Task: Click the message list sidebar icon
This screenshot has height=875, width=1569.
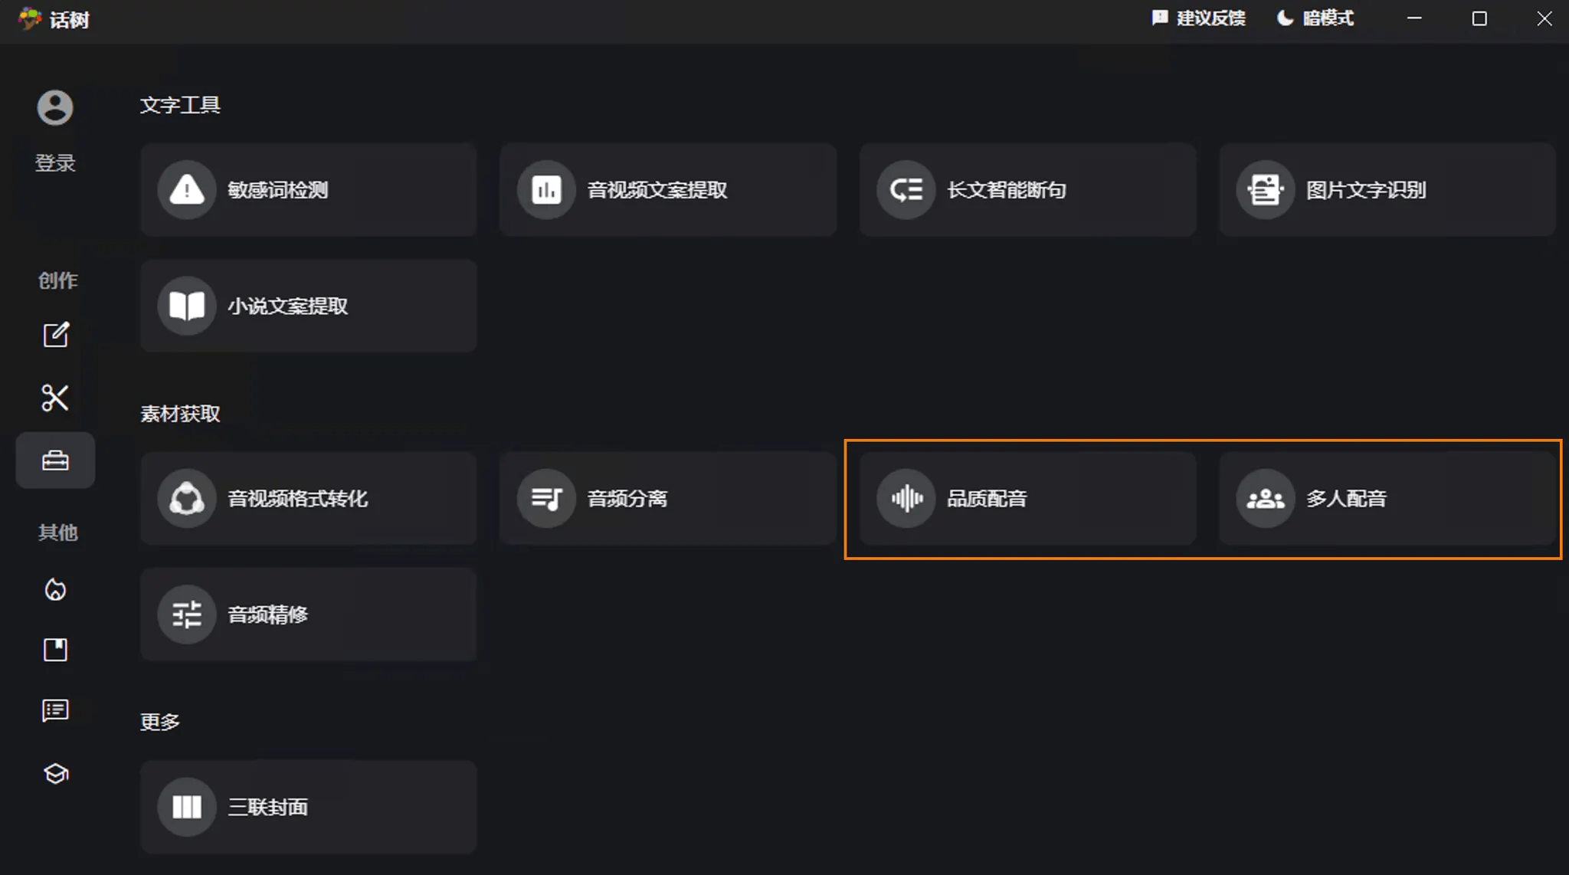Action: tap(55, 711)
